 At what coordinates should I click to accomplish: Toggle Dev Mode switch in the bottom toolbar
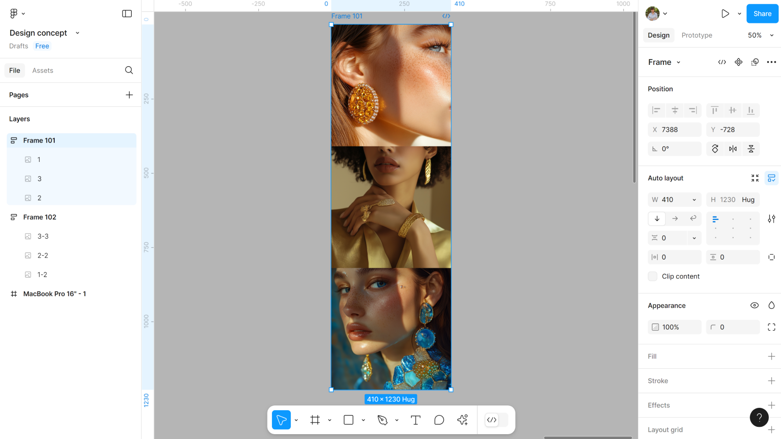click(496, 420)
